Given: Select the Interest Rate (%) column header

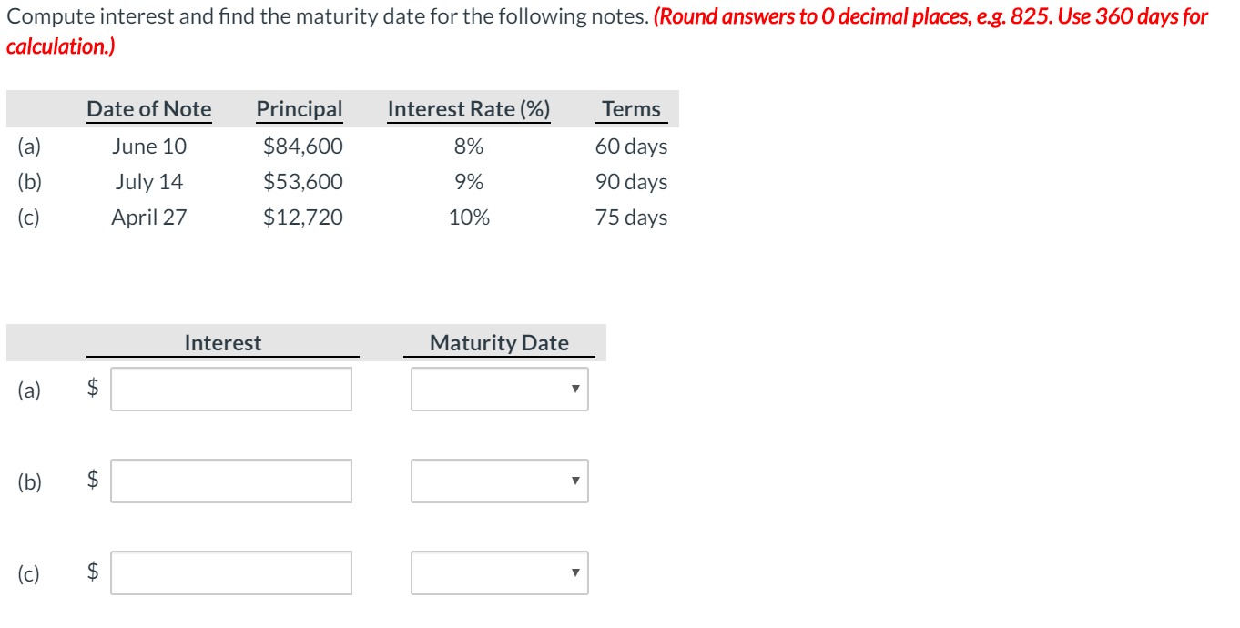Looking at the screenshot, I should [469, 108].
